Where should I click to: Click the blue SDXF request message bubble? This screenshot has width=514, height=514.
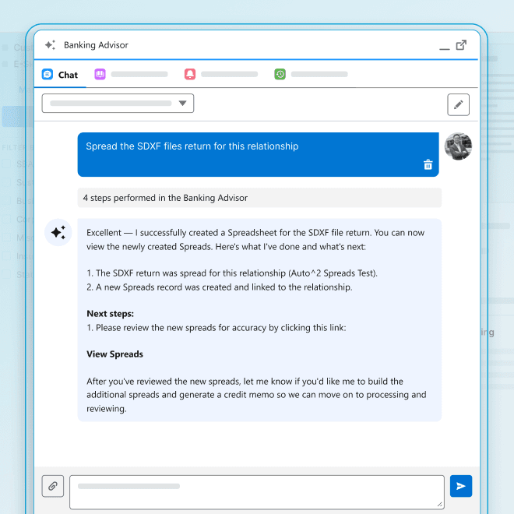(x=258, y=154)
